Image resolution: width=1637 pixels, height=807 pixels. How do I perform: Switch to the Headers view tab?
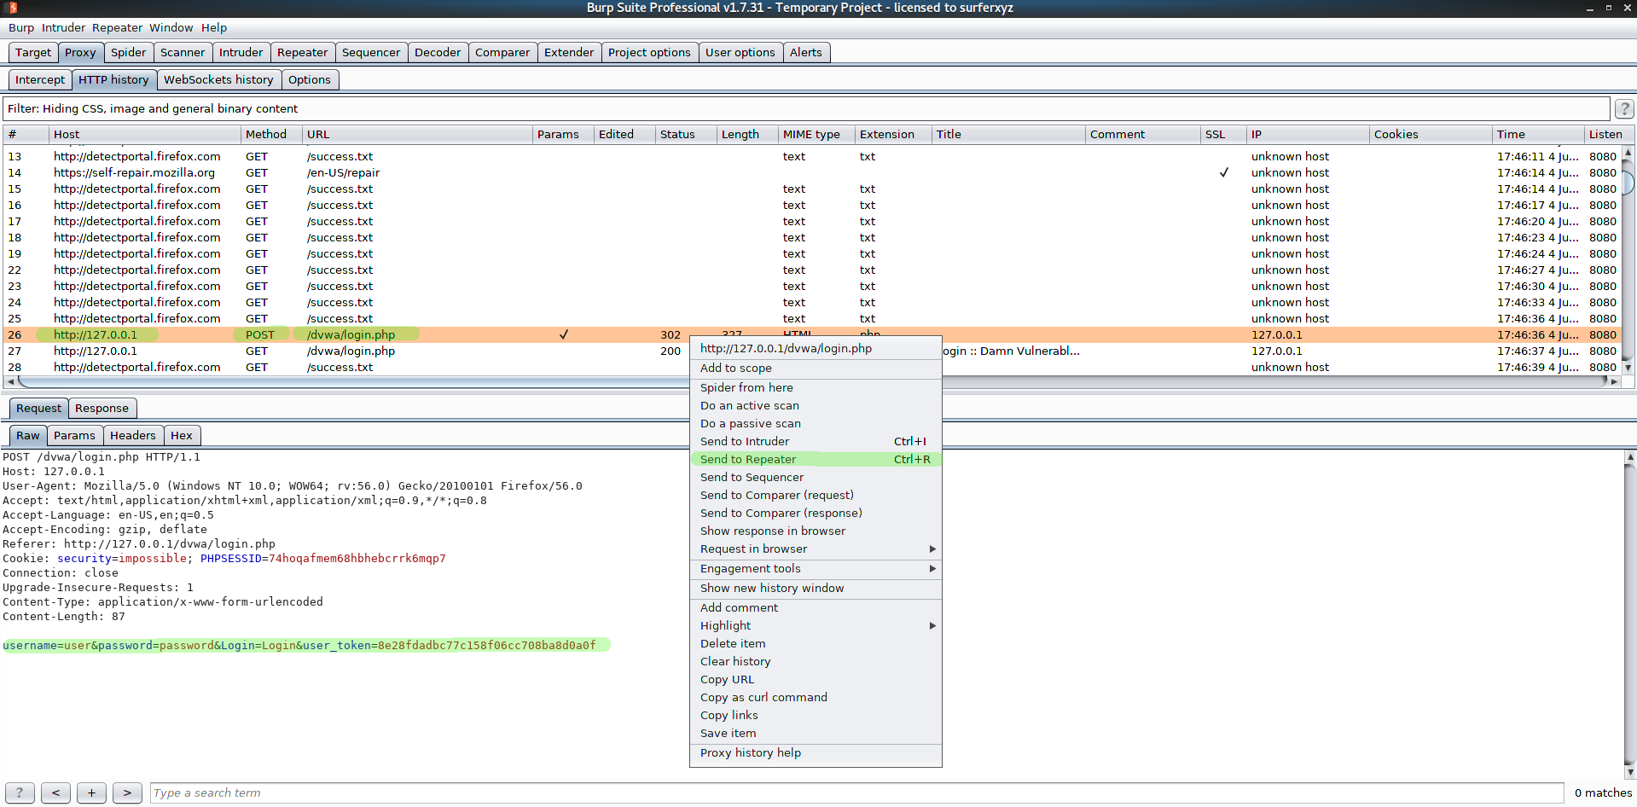tap(133, 435)
